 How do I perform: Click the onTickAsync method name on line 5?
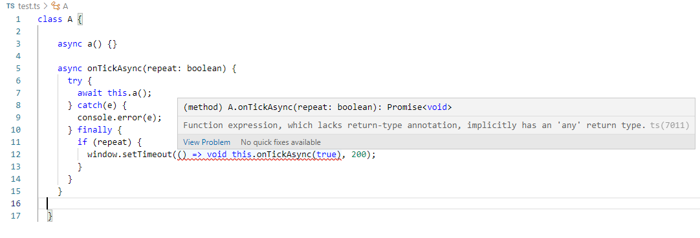[x=115, y=69]
